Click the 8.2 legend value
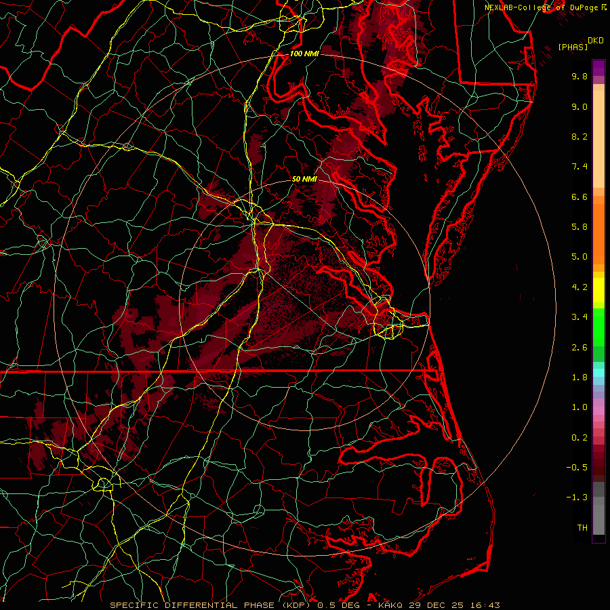The width and height of the screenshot is (610, 610). [x=579, y=136]
